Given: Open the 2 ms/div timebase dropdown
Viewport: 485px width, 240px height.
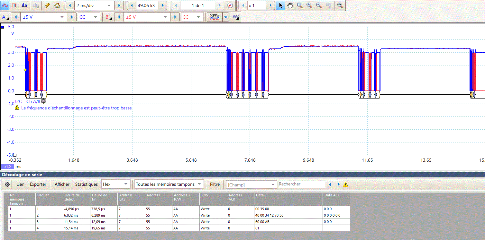Looking at the screenshot, I should (x=94, y=5).
